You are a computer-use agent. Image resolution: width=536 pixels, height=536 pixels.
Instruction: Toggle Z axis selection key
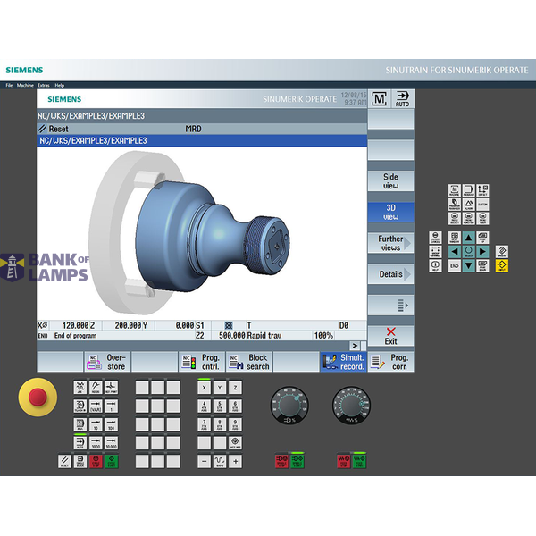click(x=235, y=388)
